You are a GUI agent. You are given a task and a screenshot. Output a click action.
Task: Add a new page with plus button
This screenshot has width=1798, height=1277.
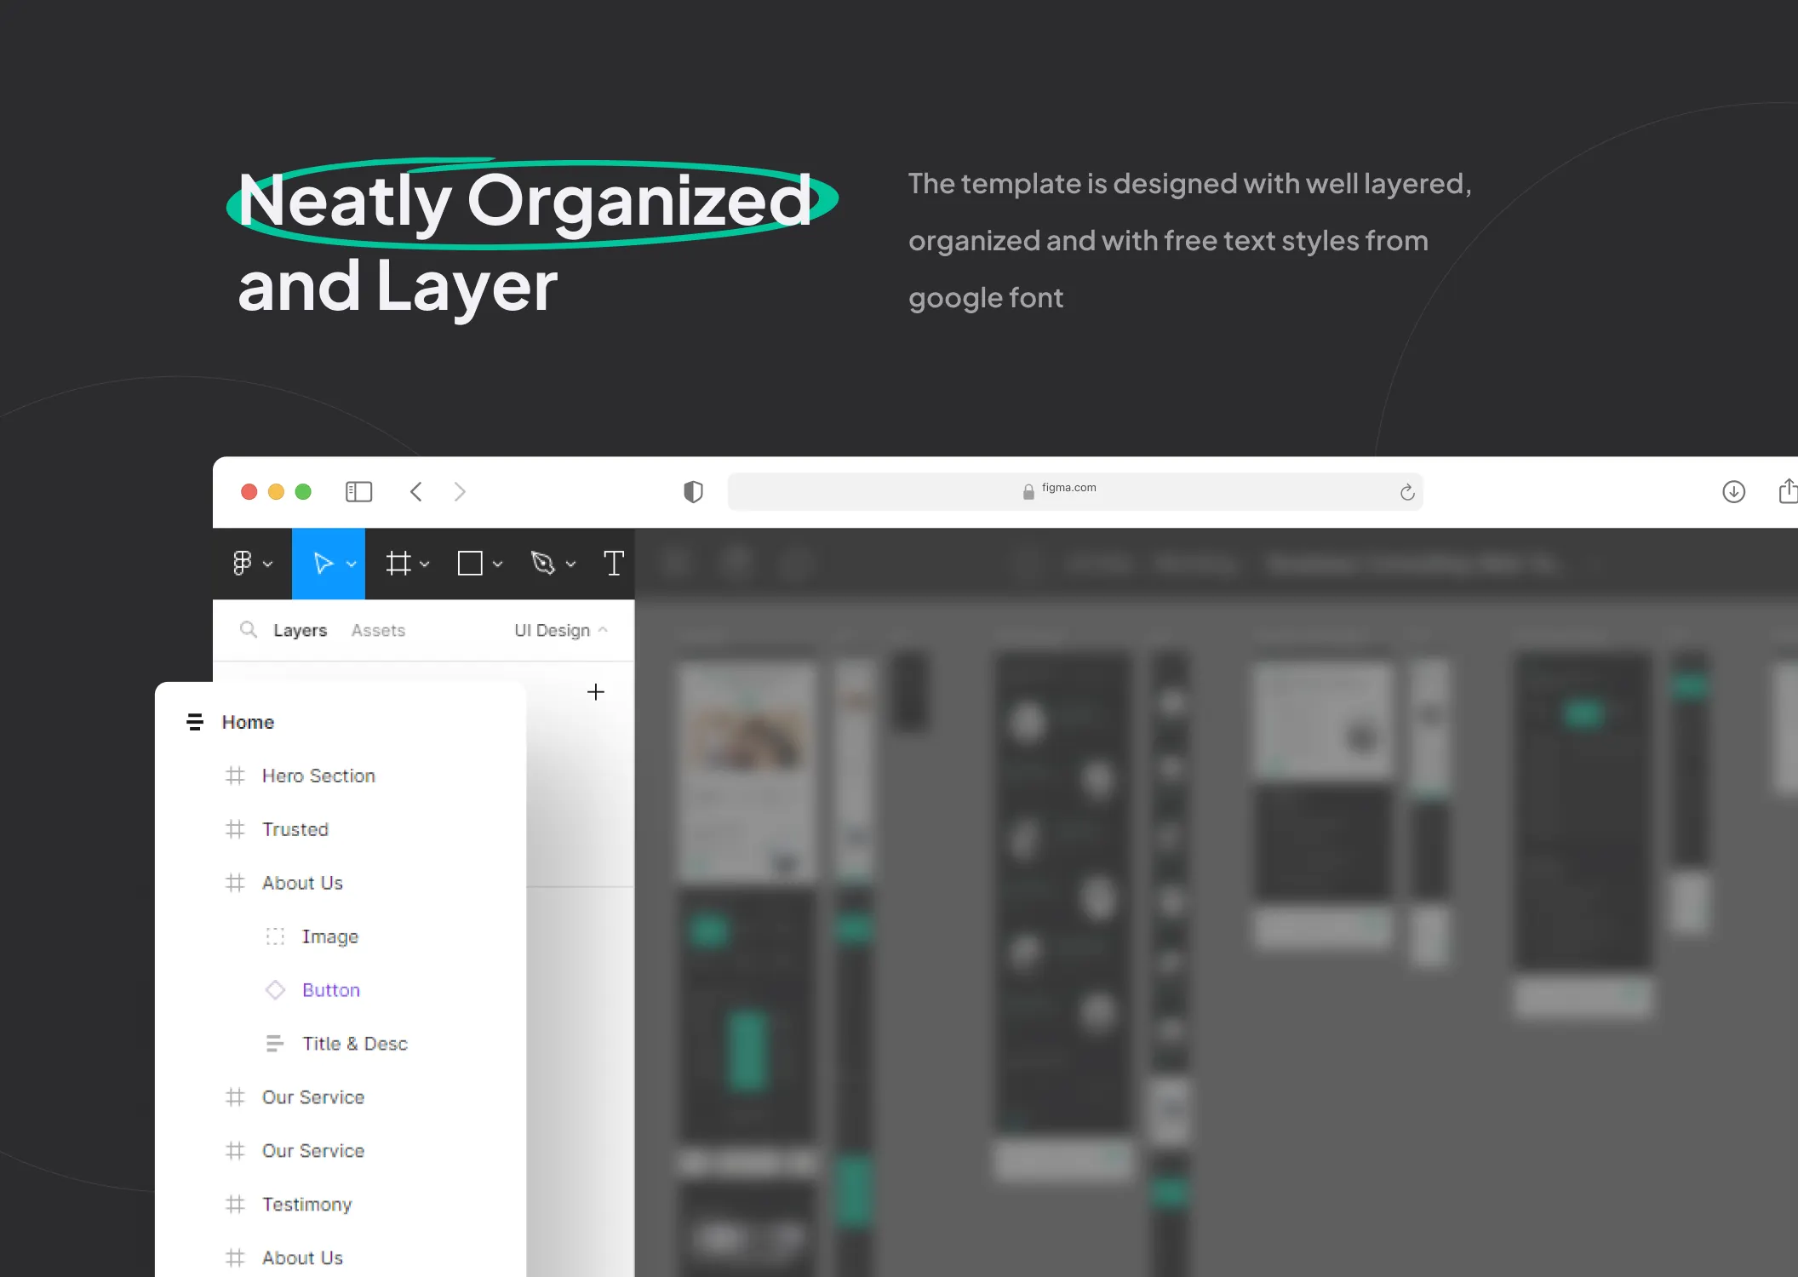click(596, 691)
